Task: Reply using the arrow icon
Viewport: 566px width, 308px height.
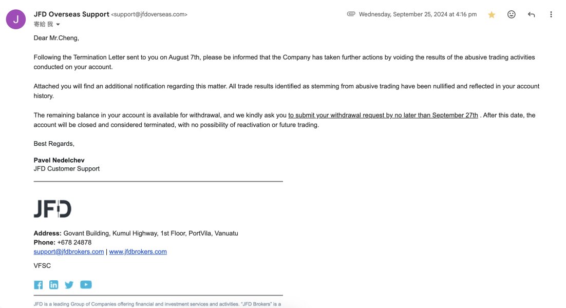Action: [531, 14]
